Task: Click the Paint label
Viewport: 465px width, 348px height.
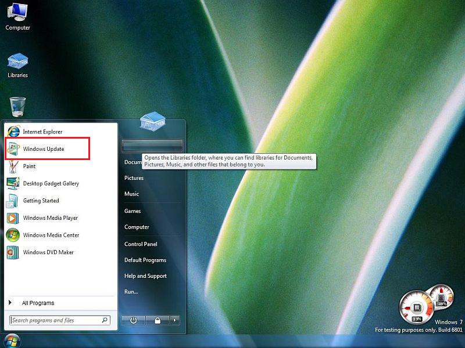Action: [30, 166]
